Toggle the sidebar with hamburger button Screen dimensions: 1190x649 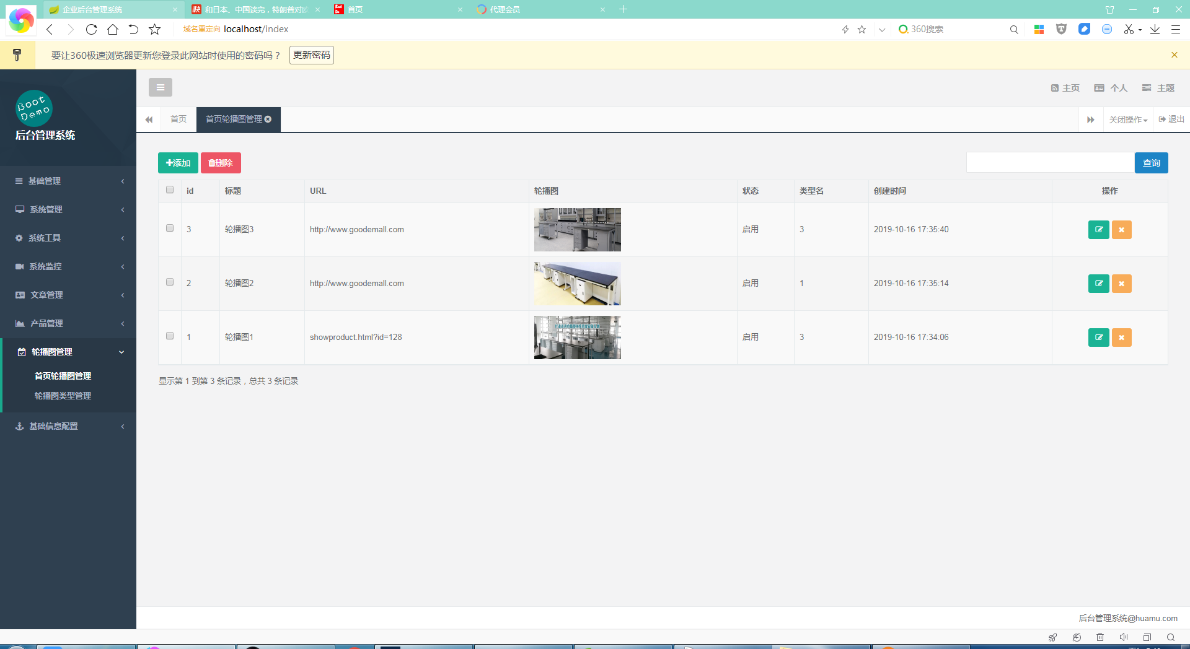(x=161, y=87)
